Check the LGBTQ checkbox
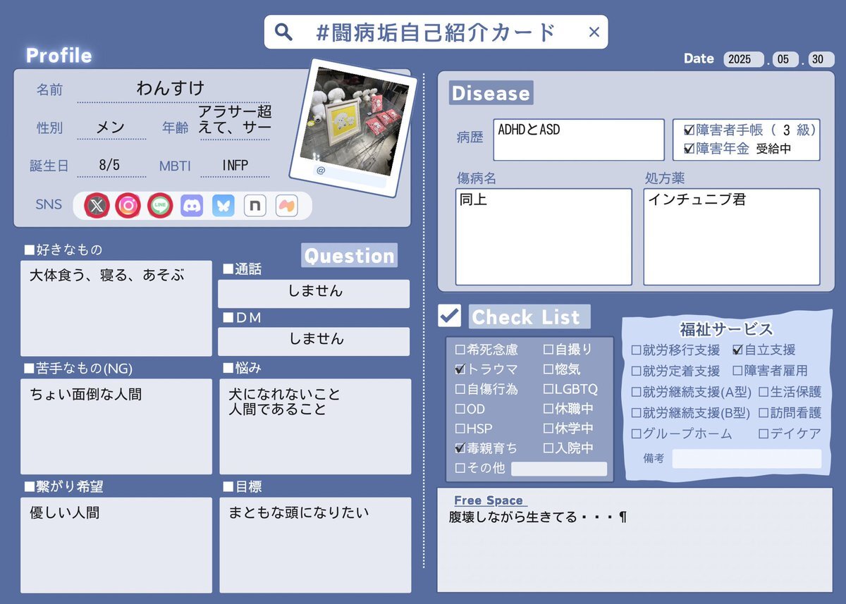The height and width of the screenshot is (604, 846). 548,389
